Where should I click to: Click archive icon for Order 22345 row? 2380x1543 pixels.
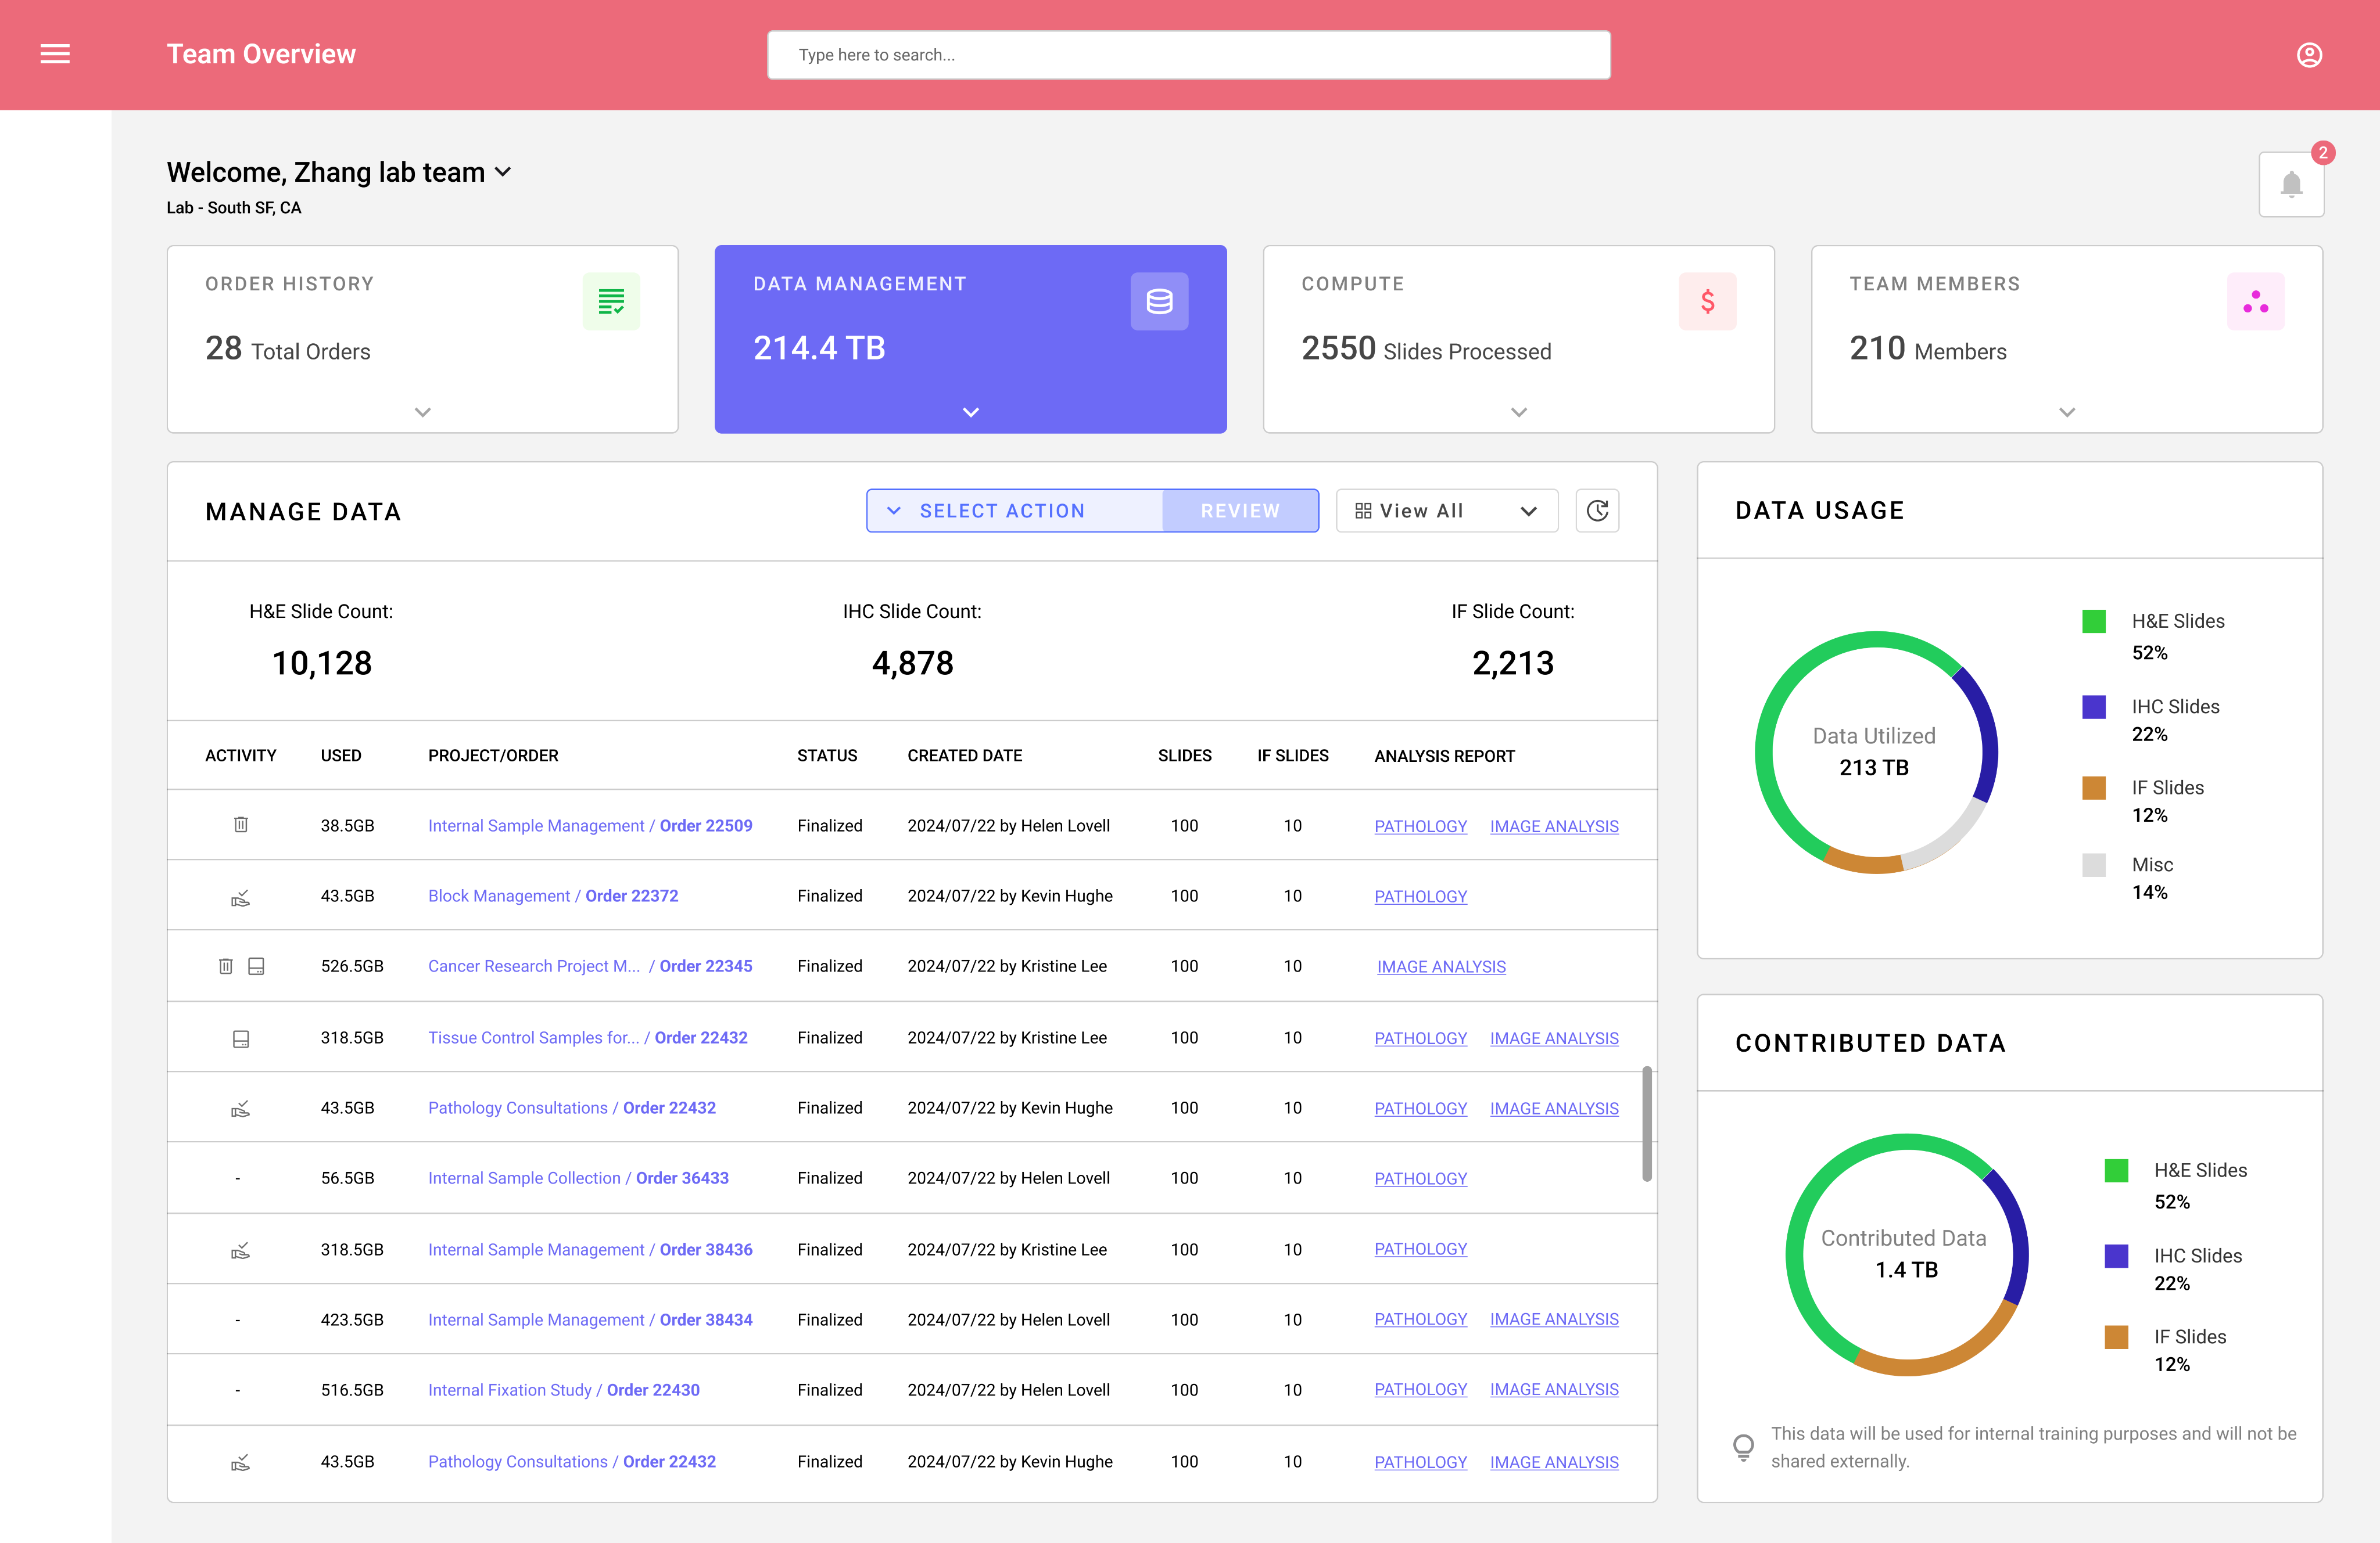tap(256, 966)
